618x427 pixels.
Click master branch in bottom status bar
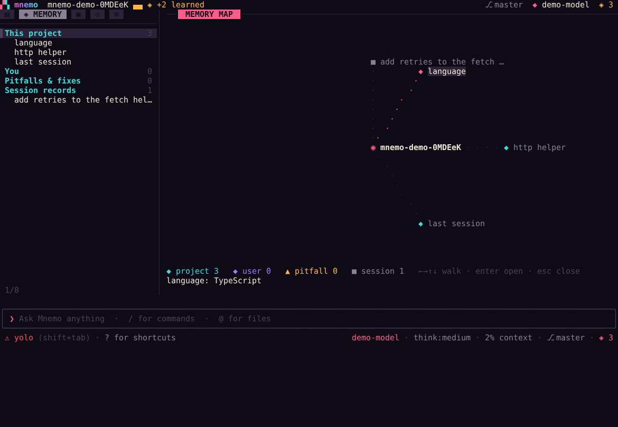566,338
